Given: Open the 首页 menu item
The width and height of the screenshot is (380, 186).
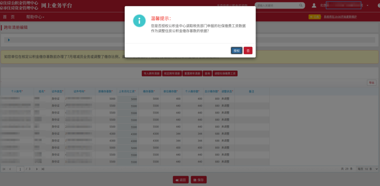Looking at the screenshot, I should tap(9, 17).
